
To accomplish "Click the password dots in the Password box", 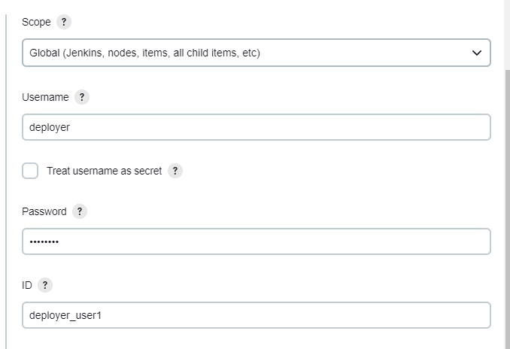I will click(44, 241).
